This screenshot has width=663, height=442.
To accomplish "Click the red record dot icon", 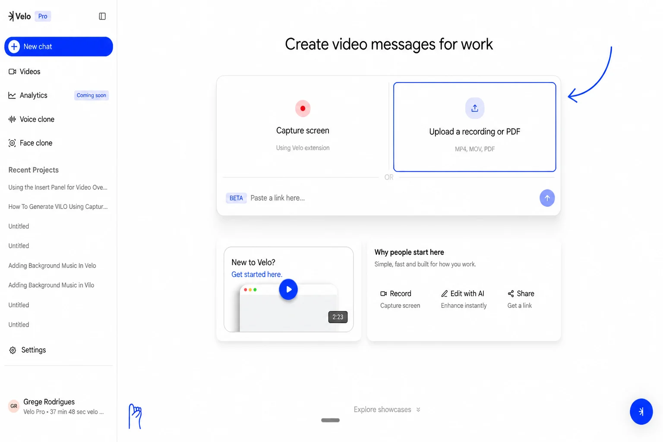I will (303, 108).
